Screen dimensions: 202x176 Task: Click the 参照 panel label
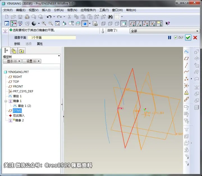17,44
